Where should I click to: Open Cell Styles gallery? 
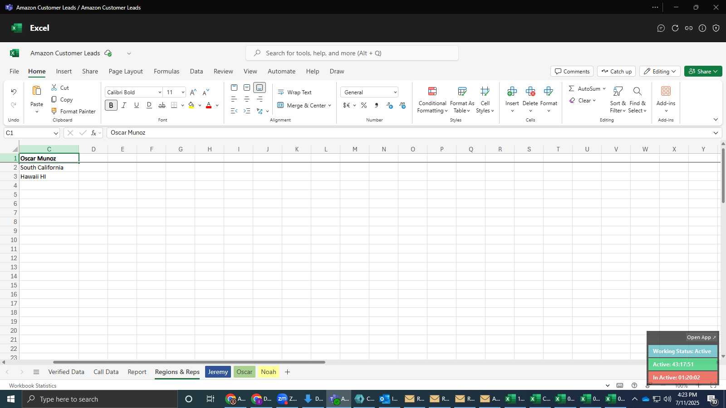click(x=485, y=100)
